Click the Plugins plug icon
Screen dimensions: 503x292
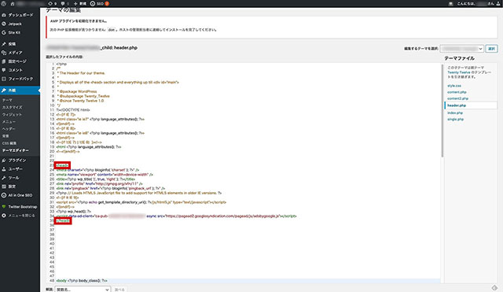[4, 160]
